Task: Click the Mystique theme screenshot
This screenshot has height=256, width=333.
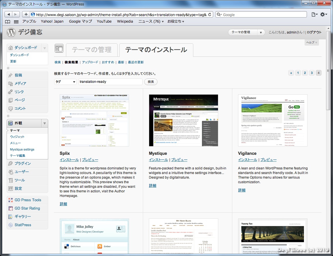Action: click(x=184, y=120)
